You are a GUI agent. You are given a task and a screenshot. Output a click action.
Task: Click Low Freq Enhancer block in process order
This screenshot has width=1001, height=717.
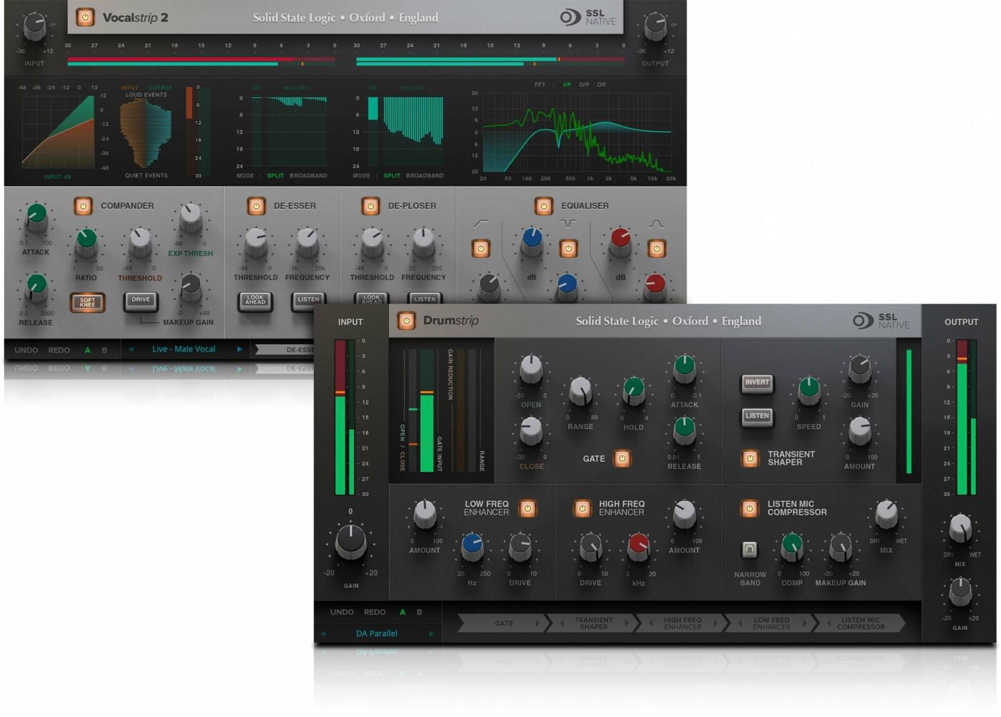coord(771,624)
